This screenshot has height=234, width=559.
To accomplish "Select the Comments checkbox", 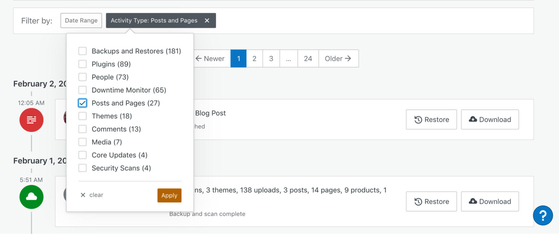I will pyautogui.click(x=82, y=129).
